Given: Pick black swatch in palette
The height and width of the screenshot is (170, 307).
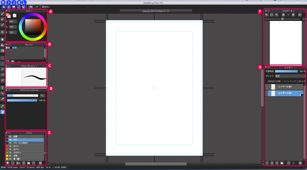Looking at the screenshot, I should (11, 48).
